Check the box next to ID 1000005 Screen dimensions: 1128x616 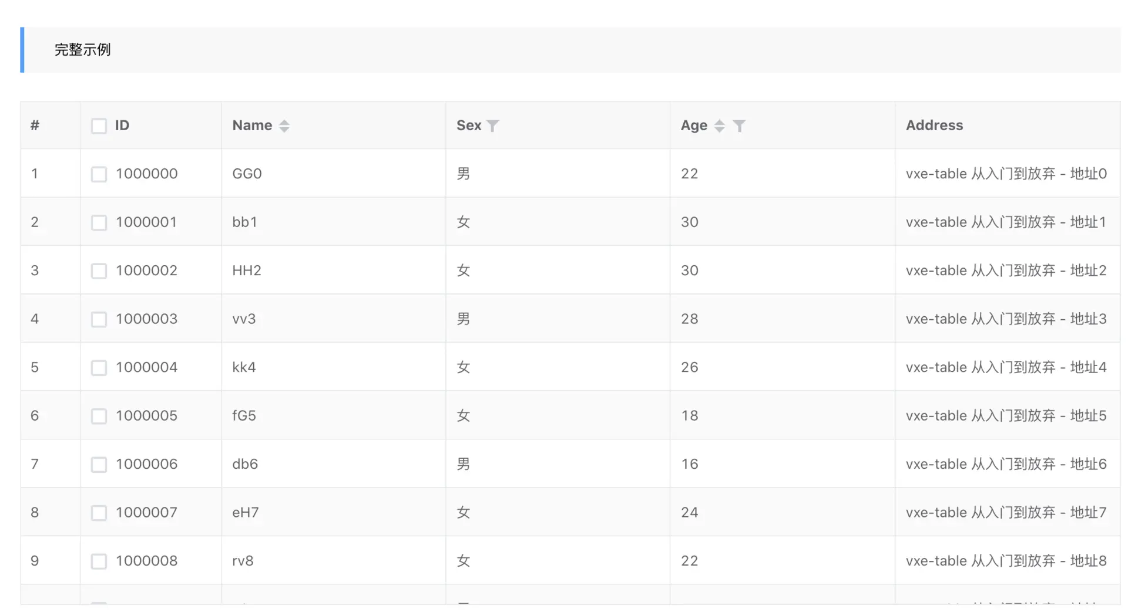pos(99,416)
